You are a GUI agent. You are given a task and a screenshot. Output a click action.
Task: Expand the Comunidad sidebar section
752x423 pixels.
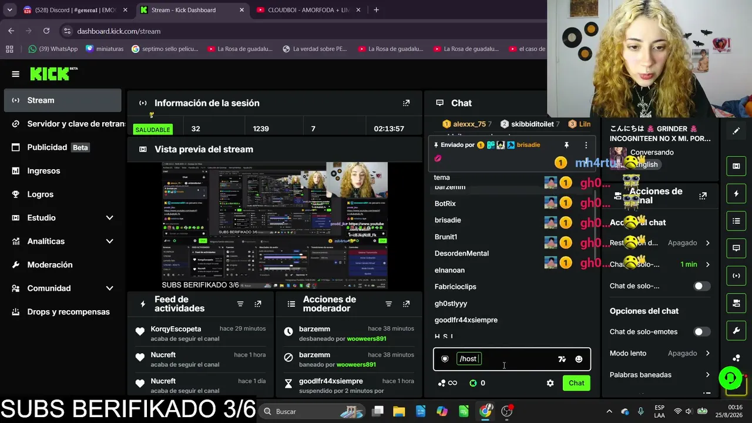click(x=109, y=288)
